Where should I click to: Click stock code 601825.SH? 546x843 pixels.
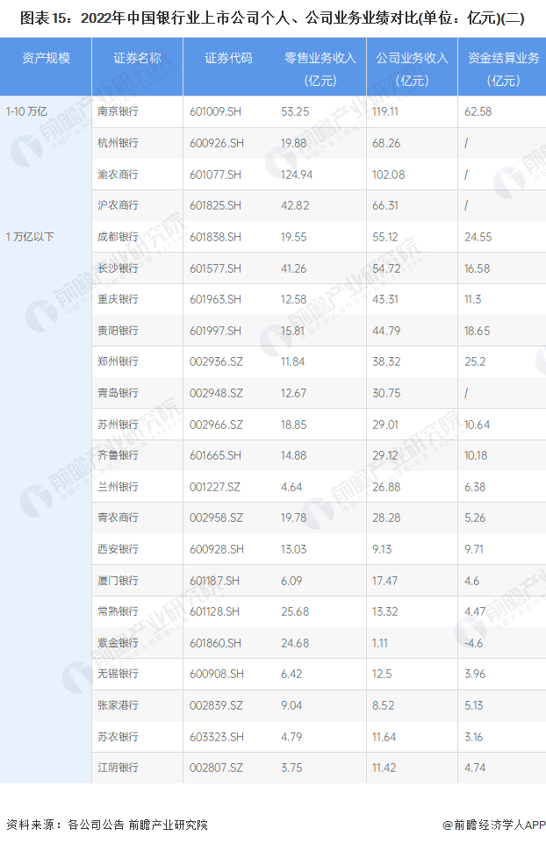click(x=215, y=205)
